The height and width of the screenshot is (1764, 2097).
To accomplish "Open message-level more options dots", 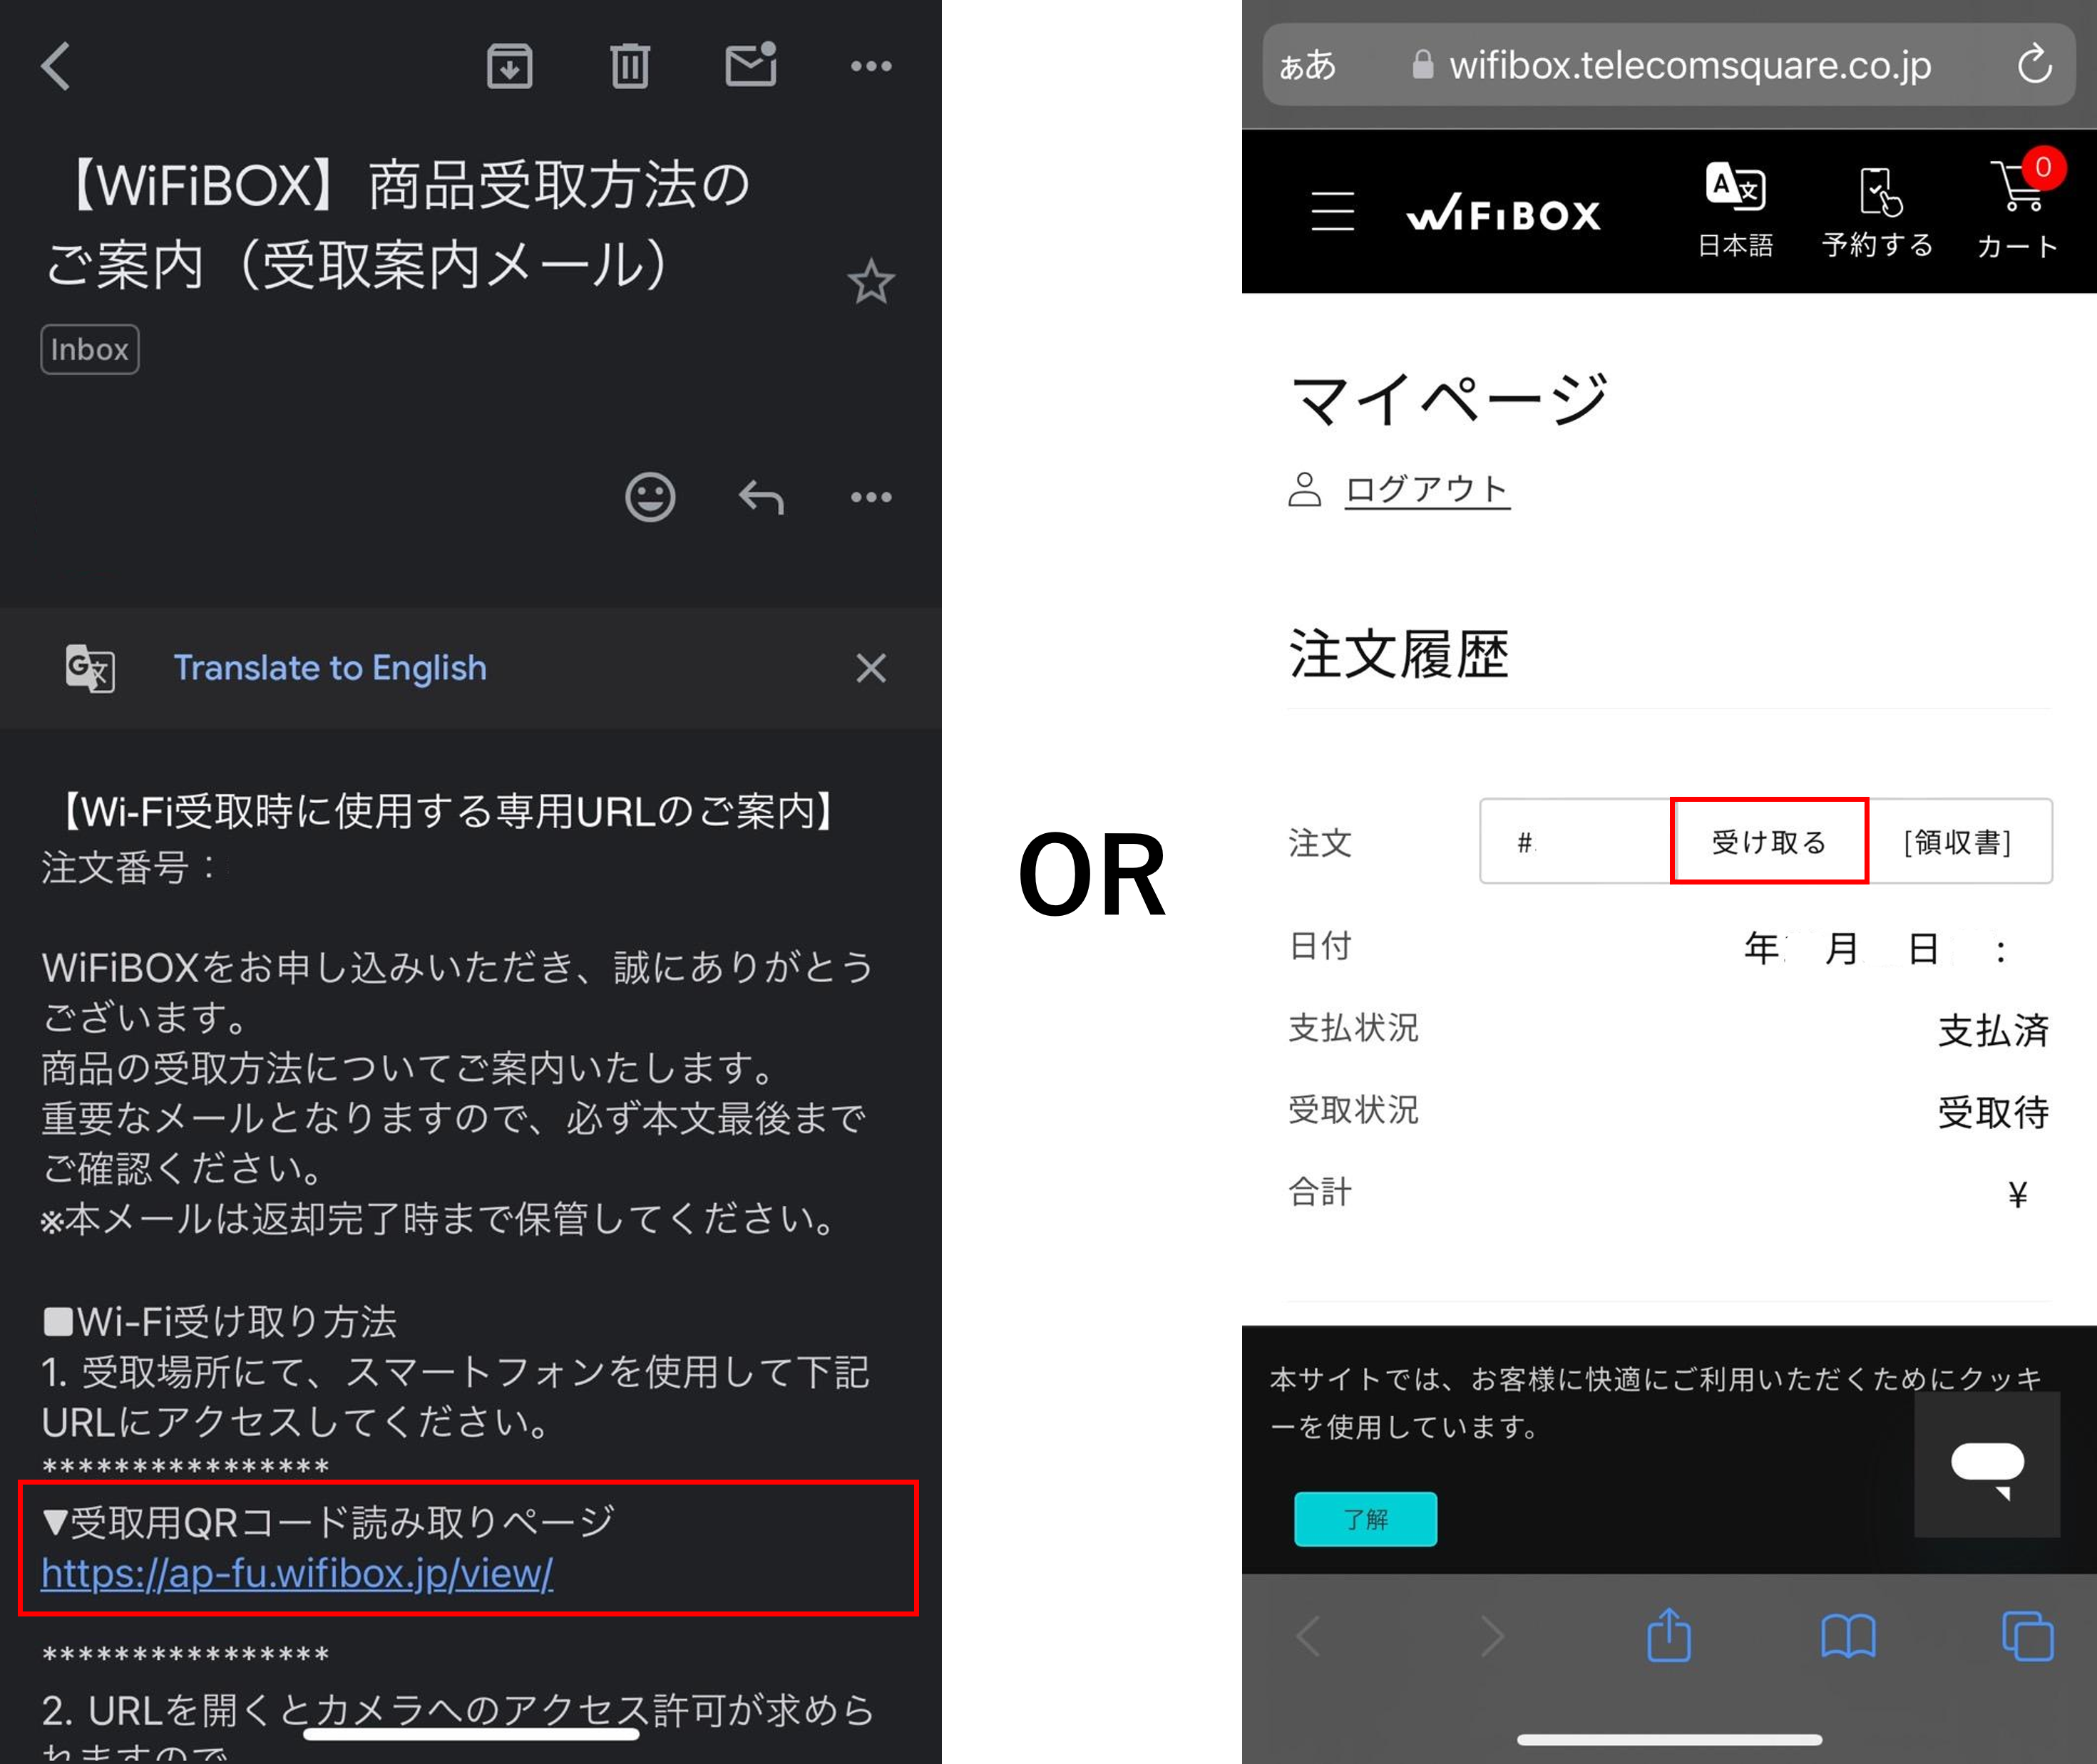I will (871, 497).
